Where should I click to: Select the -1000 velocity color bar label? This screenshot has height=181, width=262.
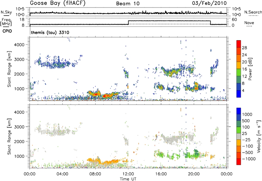tap(249, 159)
